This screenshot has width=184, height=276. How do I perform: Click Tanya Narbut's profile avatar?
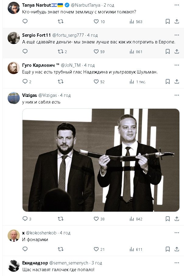pos(14,8)
